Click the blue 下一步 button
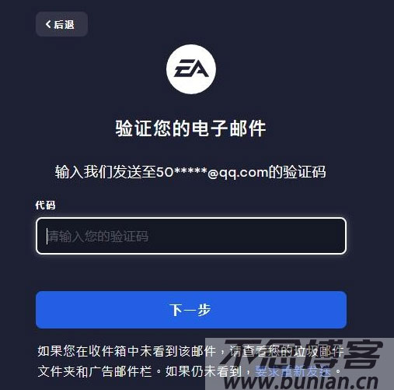Image resolution: width=394 pixels, height=390 pixels. click(x=191, y=310)
